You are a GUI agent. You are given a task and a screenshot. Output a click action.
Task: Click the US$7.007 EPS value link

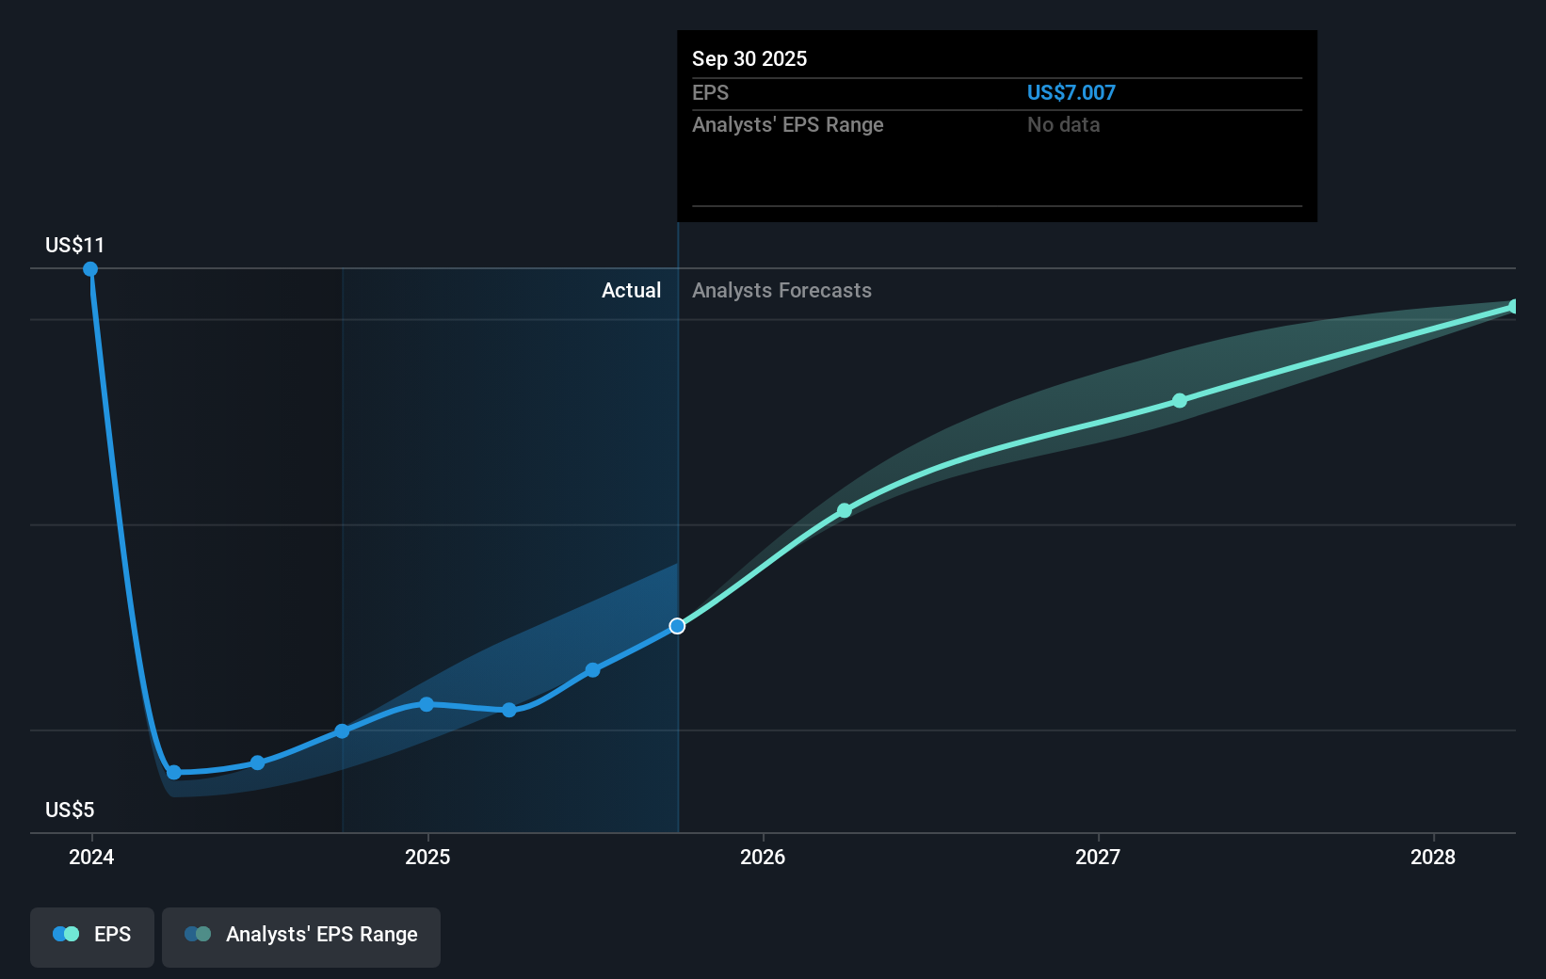click(1071, 92)
